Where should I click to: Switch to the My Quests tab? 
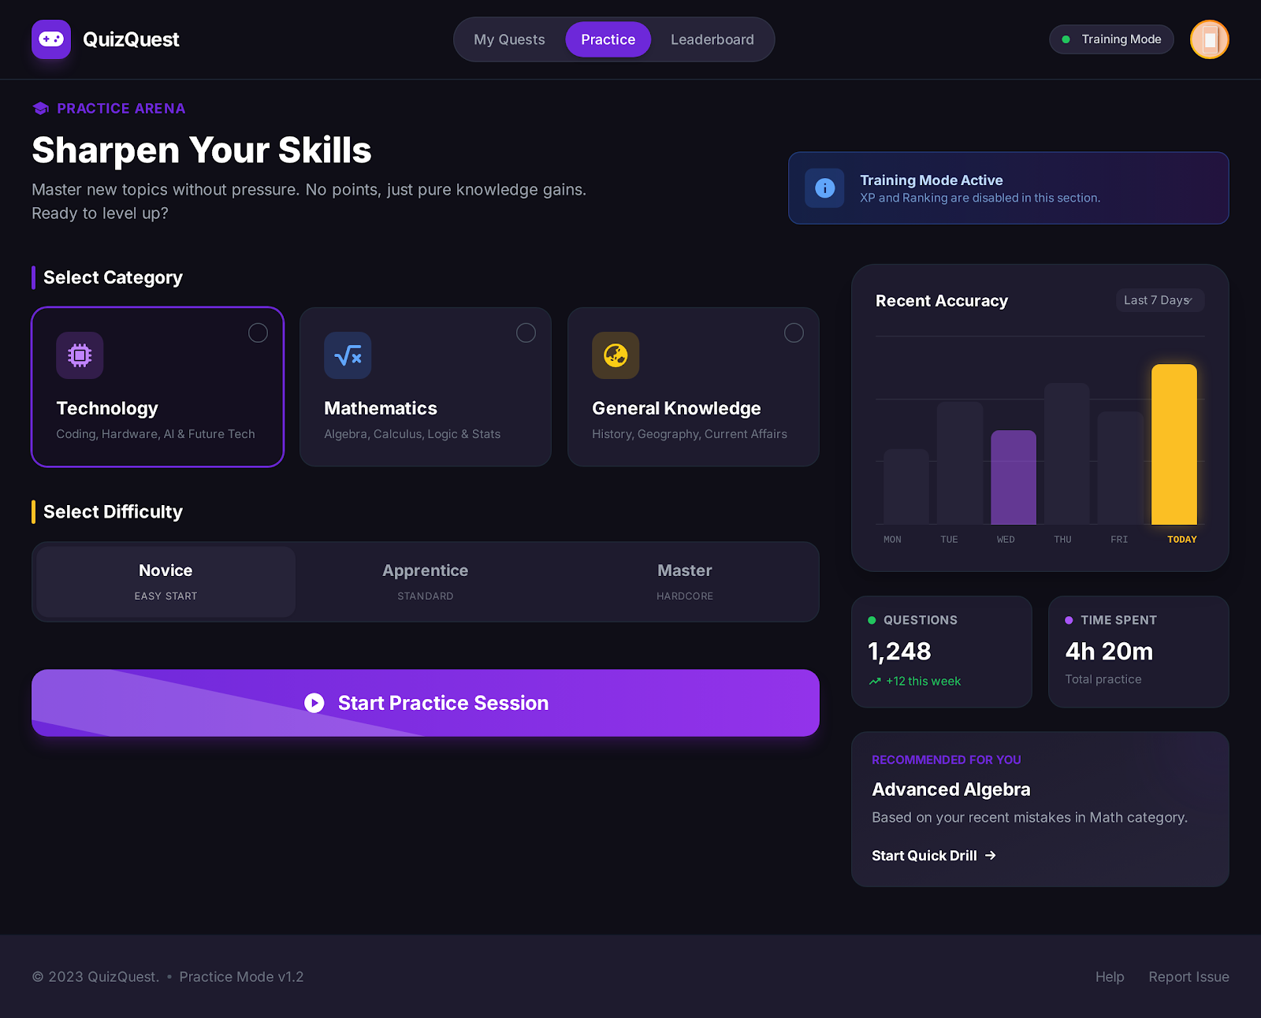pos(508,39)
